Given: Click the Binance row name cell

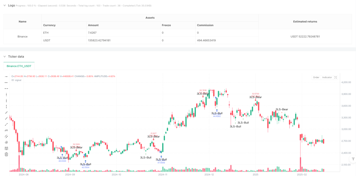Looking at the screenshot, I should [22, 36].
